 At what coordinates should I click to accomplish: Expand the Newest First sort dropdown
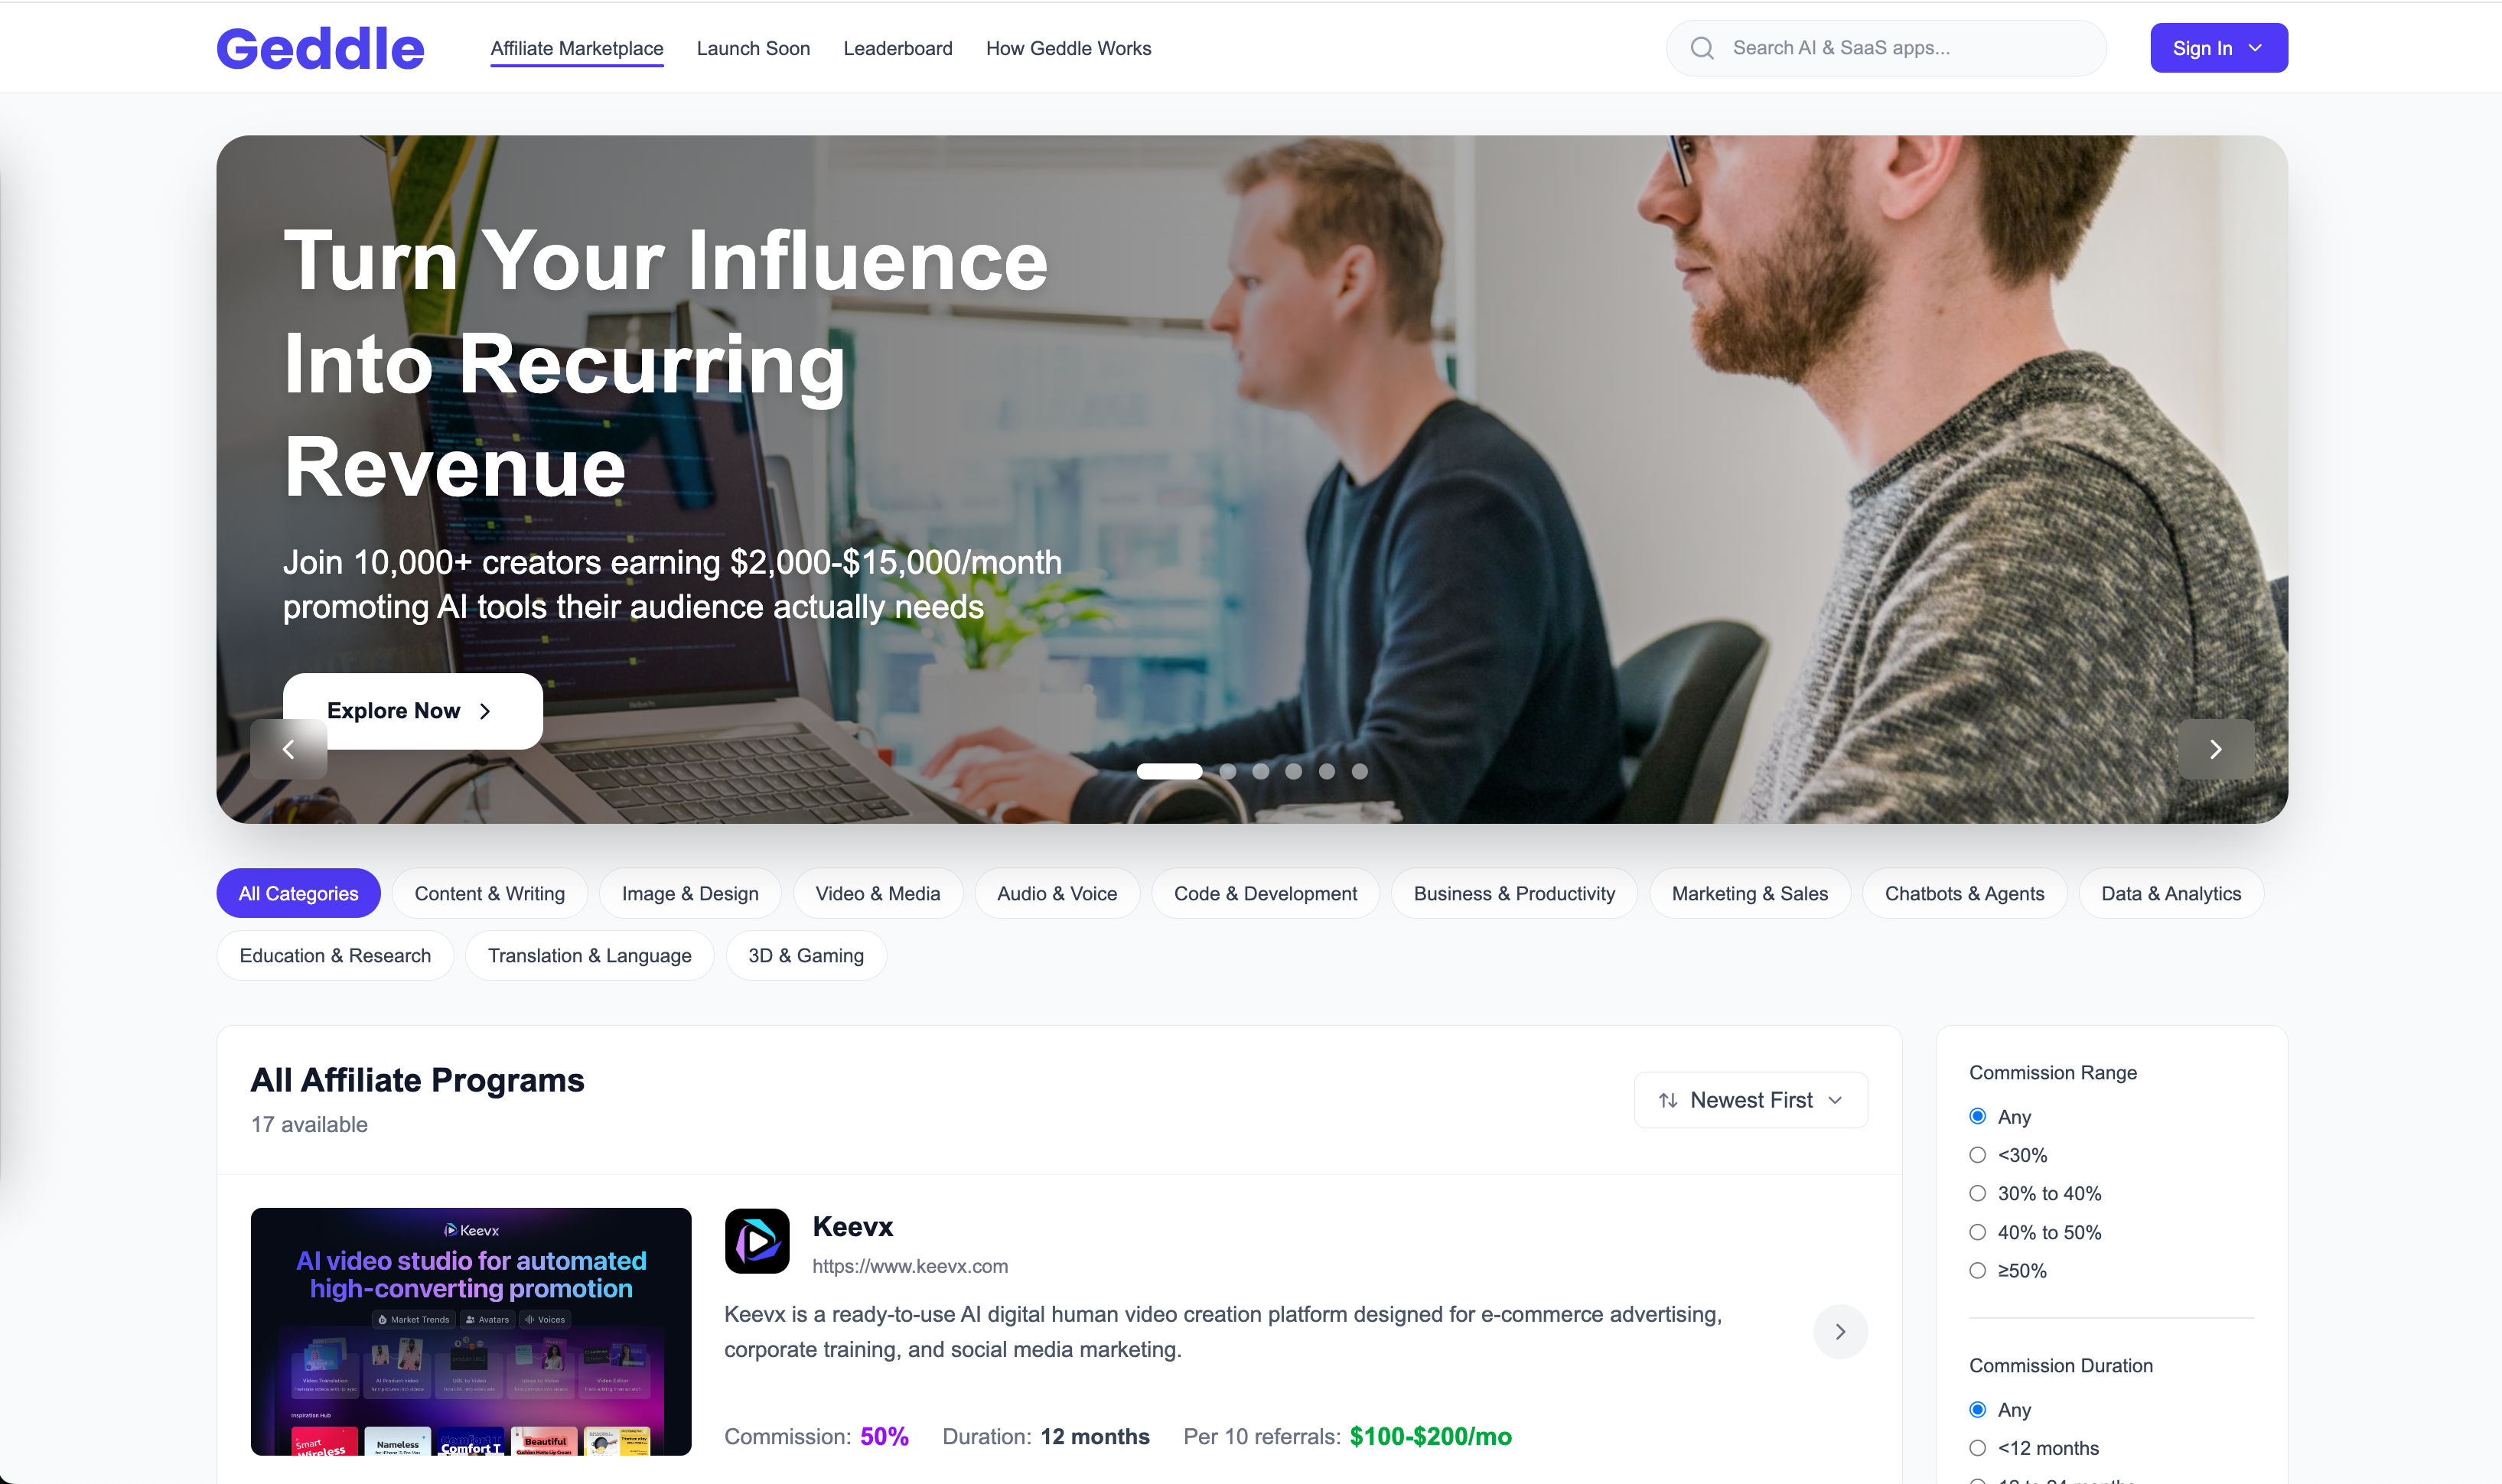tap(1750, 1100)
